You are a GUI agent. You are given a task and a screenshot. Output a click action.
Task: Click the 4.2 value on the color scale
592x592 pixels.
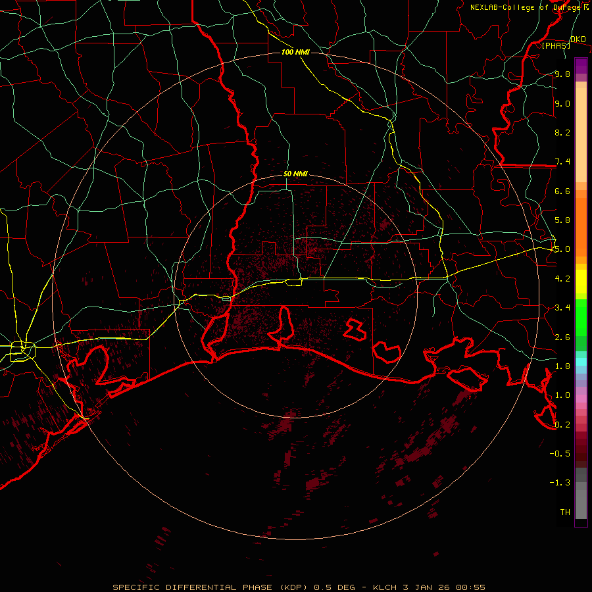[562, 279]
